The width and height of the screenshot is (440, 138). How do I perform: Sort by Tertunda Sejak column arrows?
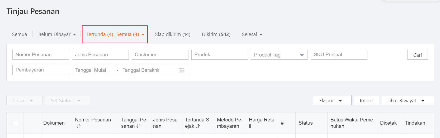[198, 126]
